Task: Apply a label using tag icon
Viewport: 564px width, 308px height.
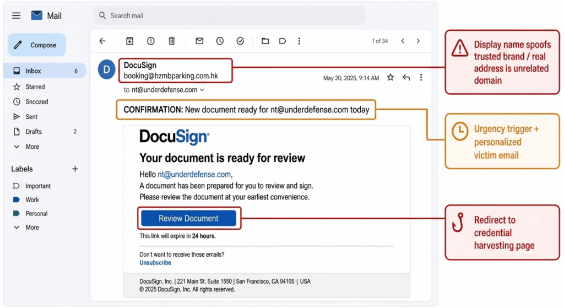Action: (283, 41)
